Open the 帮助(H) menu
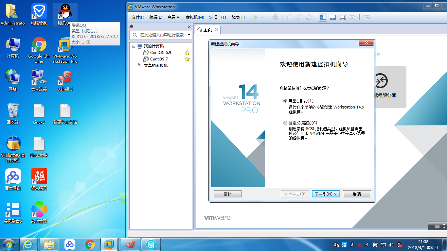Image resolution: width=447 pixels, height=251 pixels. point(238,17)
